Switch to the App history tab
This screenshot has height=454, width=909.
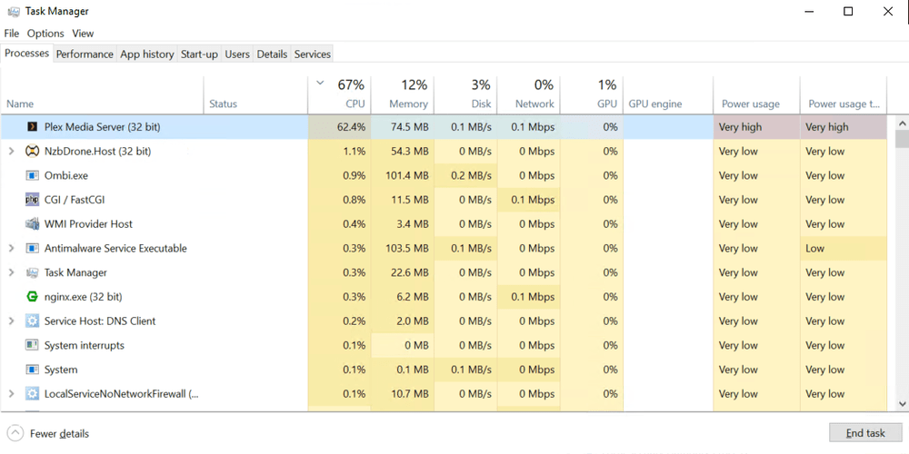pos(146,54)
